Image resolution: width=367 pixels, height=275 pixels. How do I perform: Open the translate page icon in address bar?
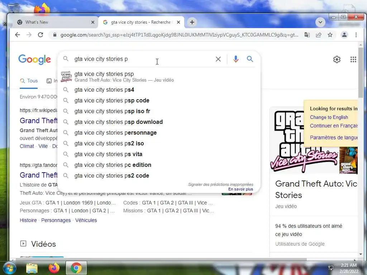click(x=307, y=35)
